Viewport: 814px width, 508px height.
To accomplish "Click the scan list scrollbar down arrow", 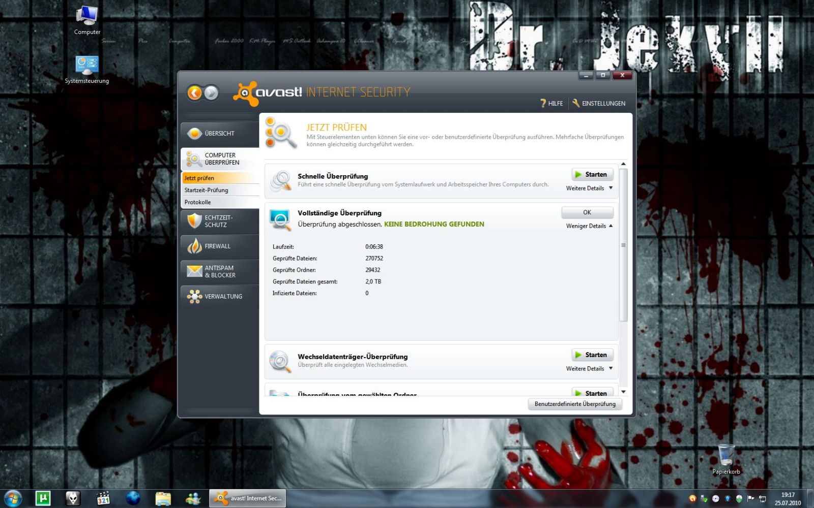I will (x=623, y=392).
